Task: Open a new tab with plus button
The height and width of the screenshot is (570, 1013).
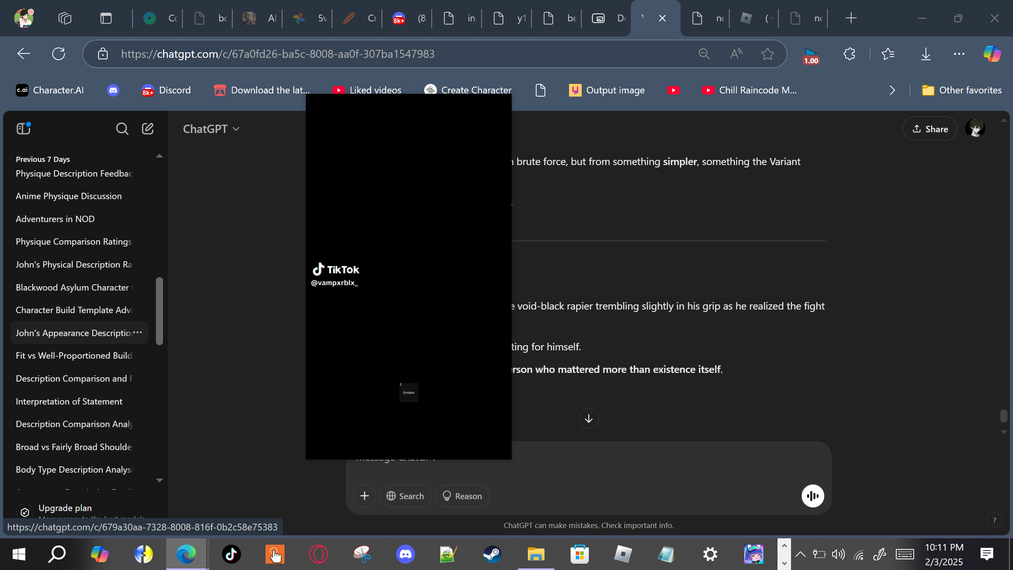Action: point(851,18)
